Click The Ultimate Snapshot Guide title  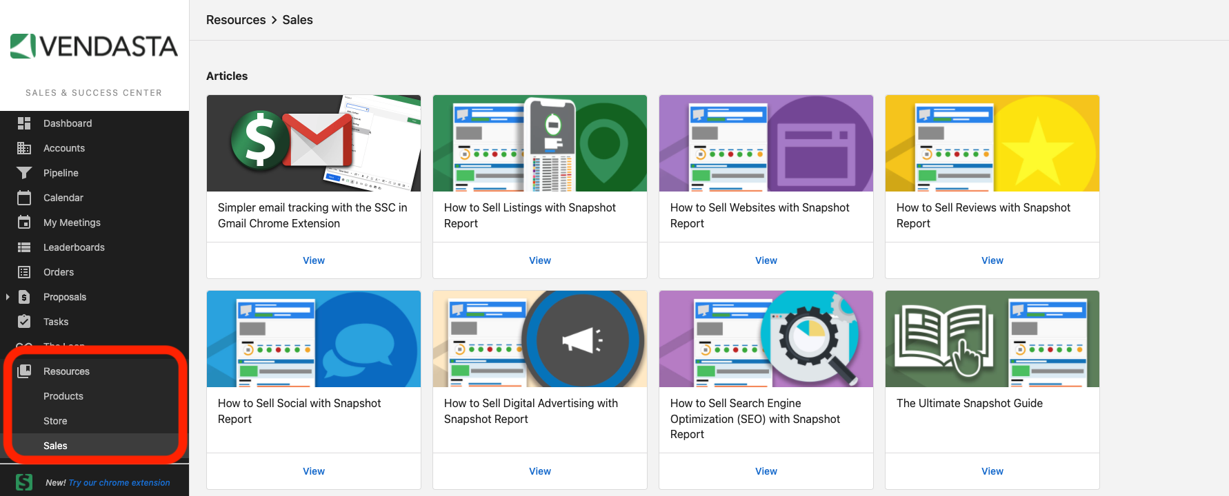(x=970, y=403)
